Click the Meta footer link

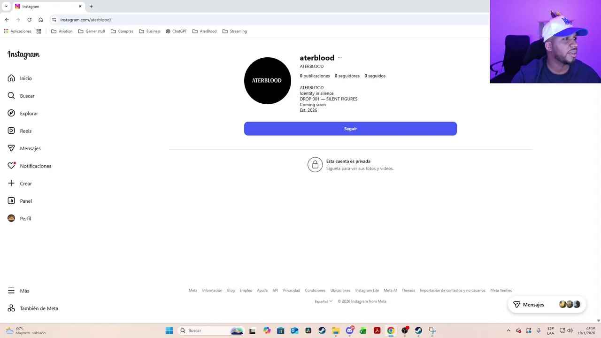(193, 291)
